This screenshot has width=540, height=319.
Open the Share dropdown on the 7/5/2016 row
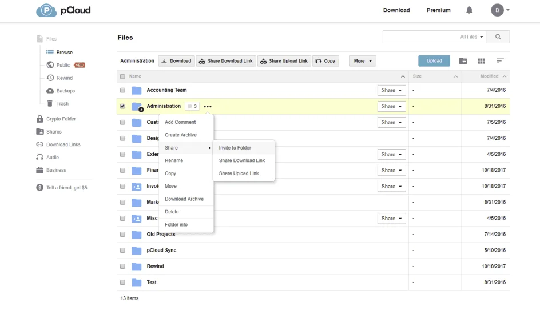[x=392, y=122]
